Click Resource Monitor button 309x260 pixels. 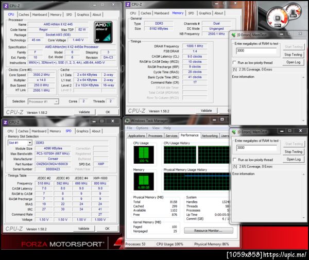point(209,231)
